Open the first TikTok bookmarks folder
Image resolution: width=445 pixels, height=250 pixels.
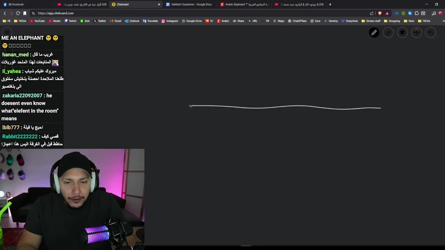tap(20, 21)
